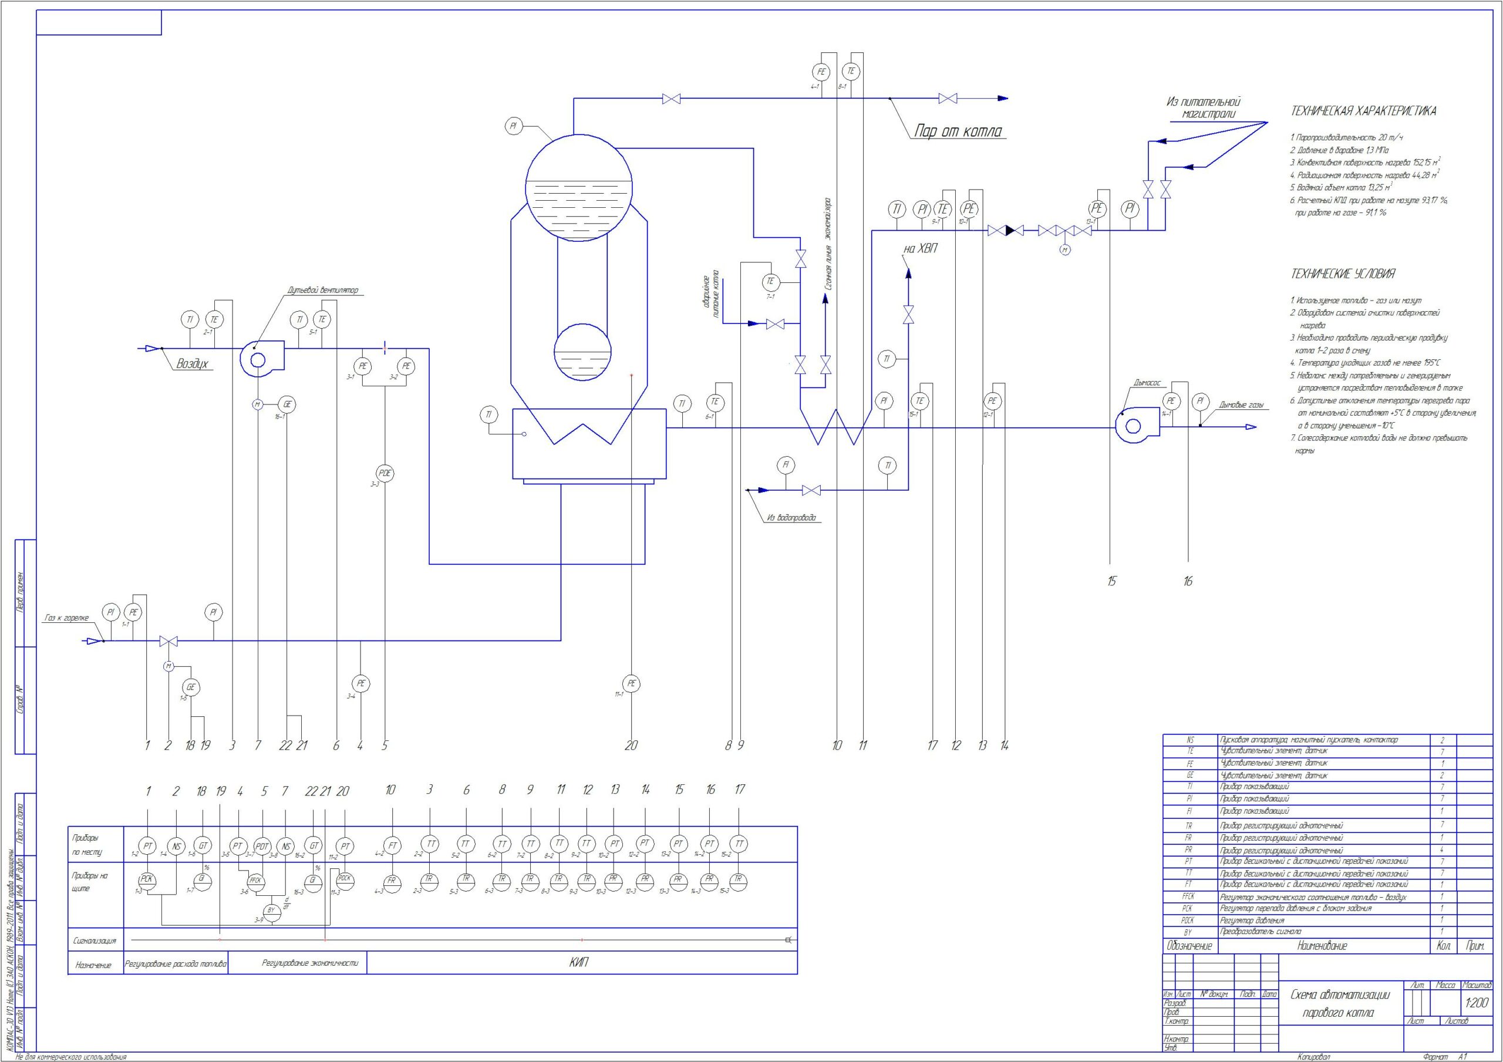Click the TE 15-1 sensor symbol
The image size is (1503, 1062).
pos(920,401)
